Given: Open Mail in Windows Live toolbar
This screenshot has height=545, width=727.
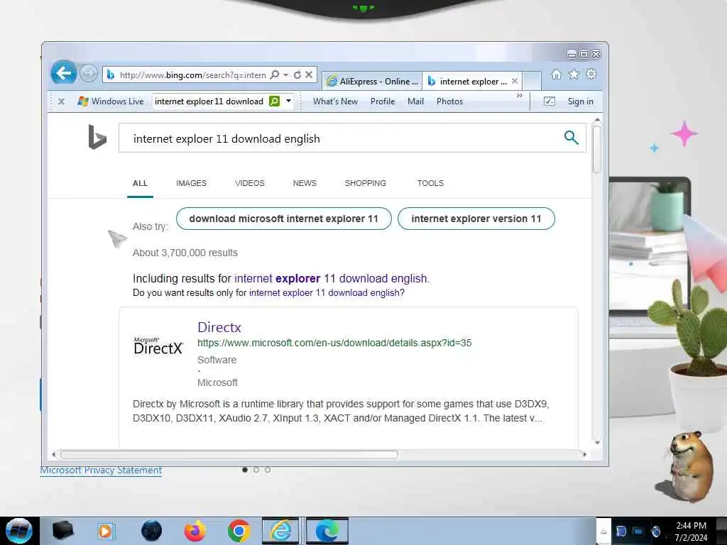Looking at the screenshot, I should click(x=415, y=101).
